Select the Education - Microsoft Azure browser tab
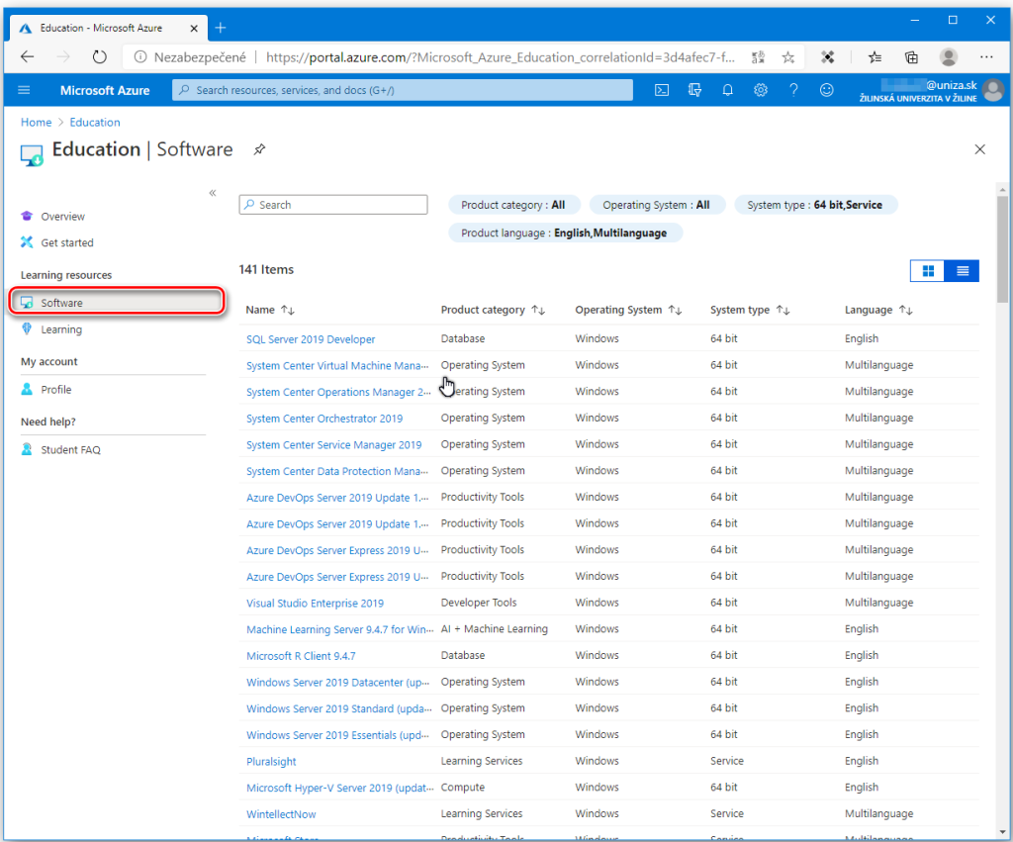Screen dimensions: 1013x842 (109, 28)
